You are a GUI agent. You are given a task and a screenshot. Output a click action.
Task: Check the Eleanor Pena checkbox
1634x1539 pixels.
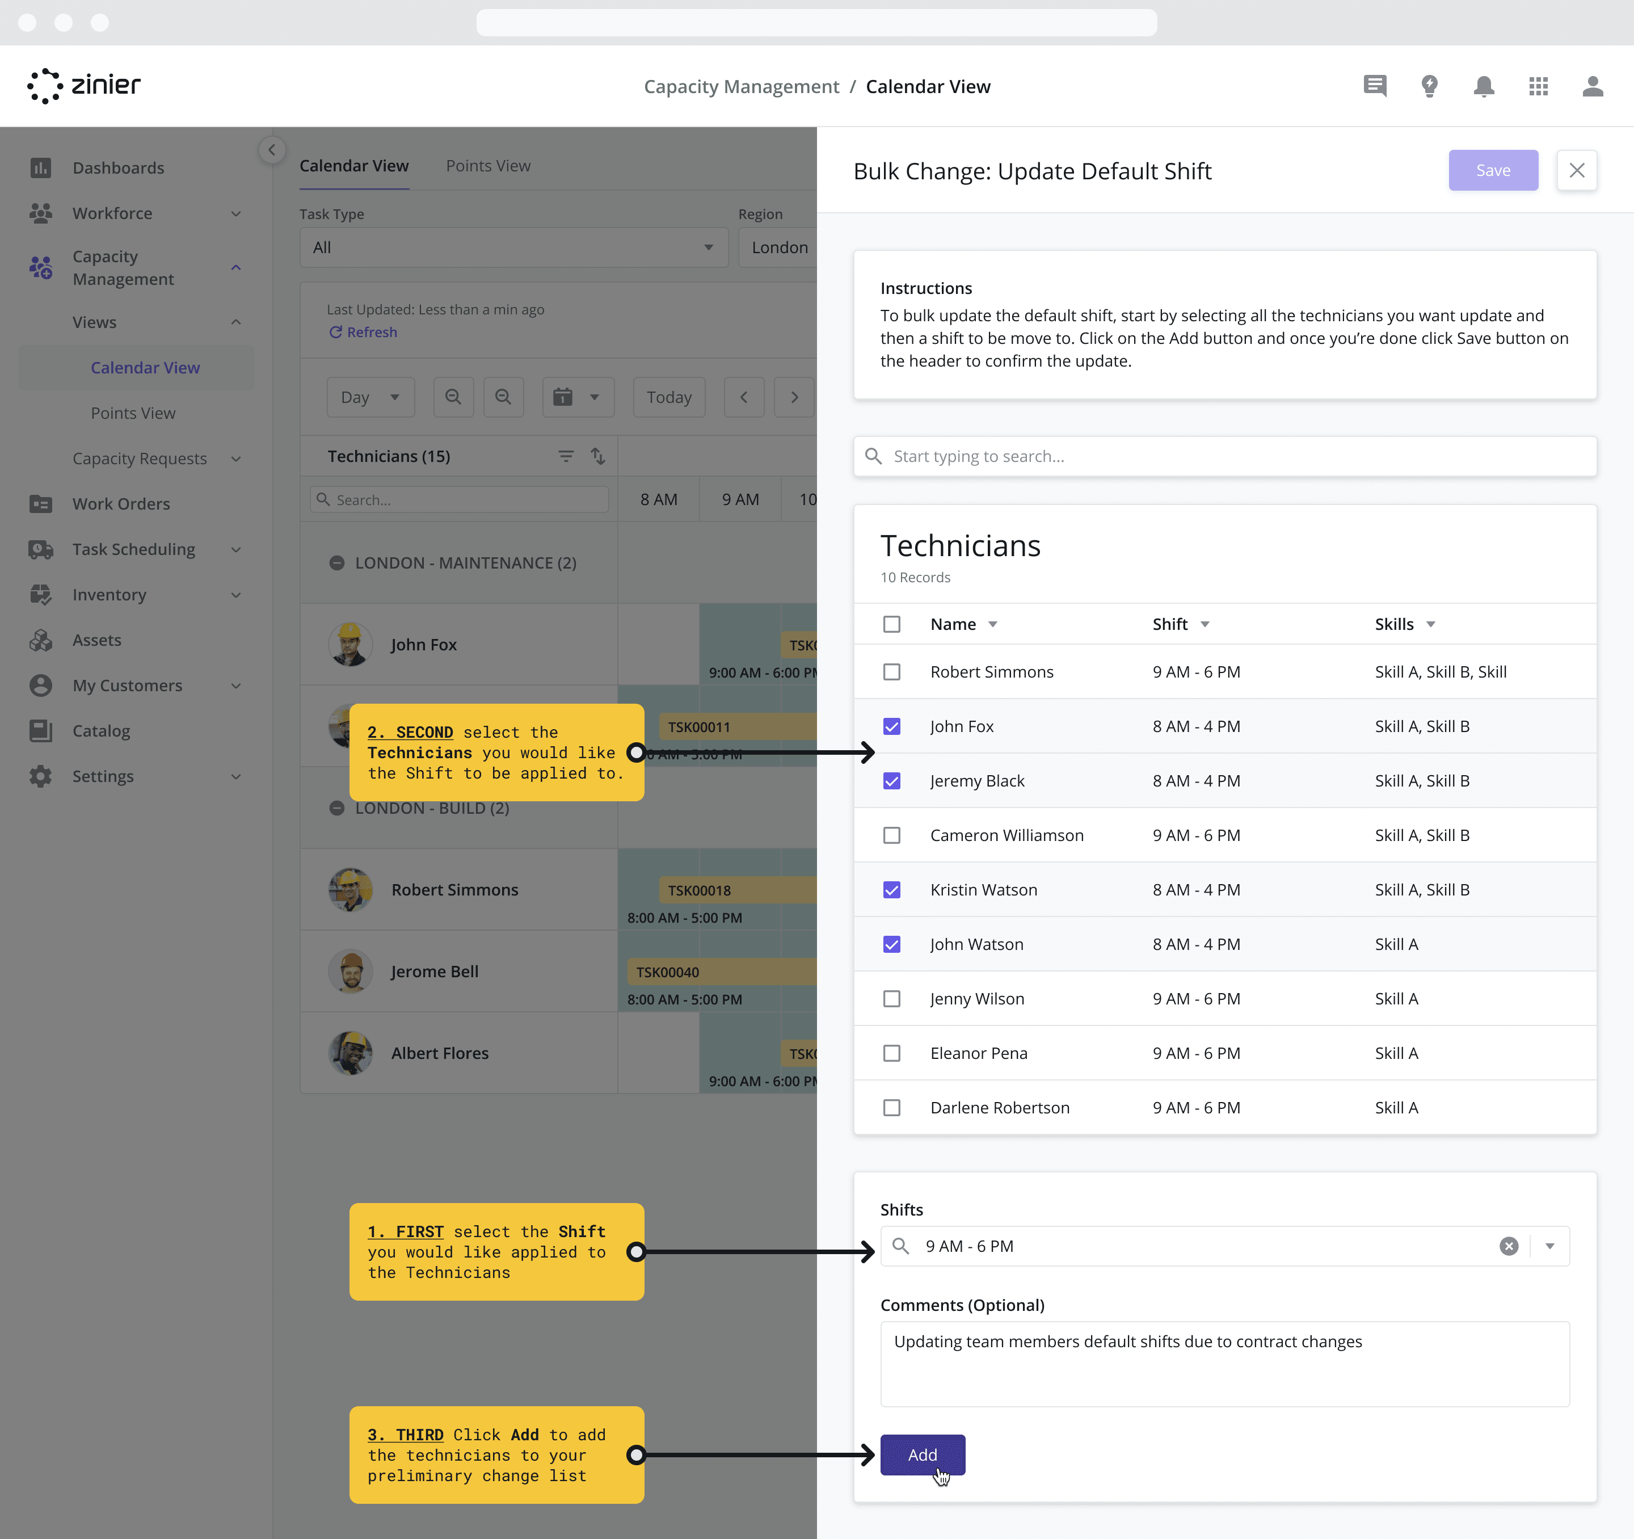892,1053
